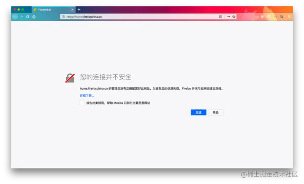
Task: Click the forward navigation arrow
Action: (x=22, y=16)
